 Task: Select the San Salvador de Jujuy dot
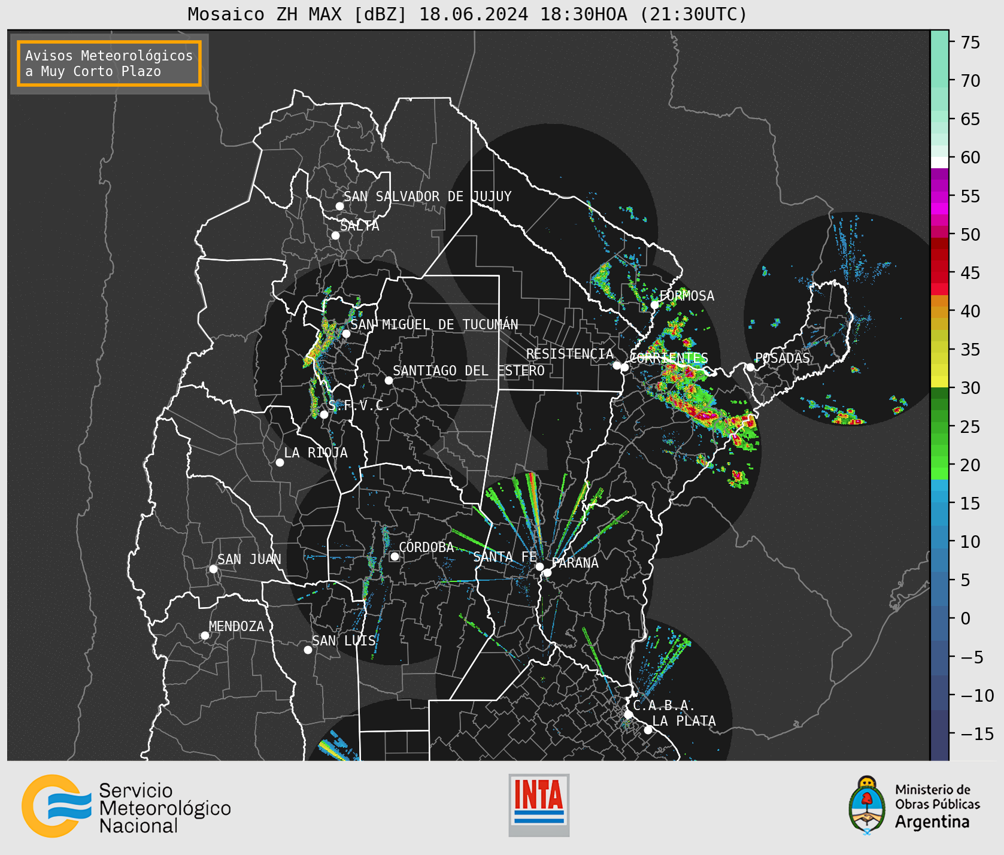339,206
